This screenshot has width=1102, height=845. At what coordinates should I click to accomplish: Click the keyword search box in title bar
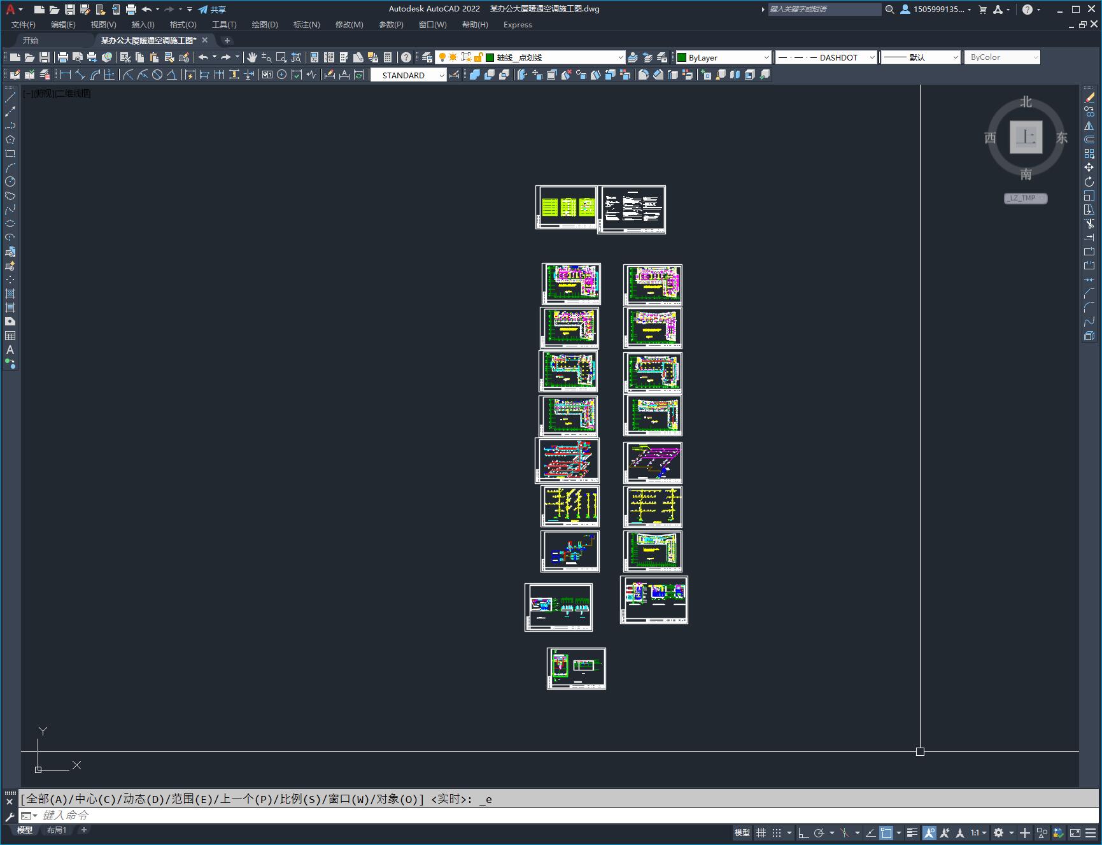point(824,10)
